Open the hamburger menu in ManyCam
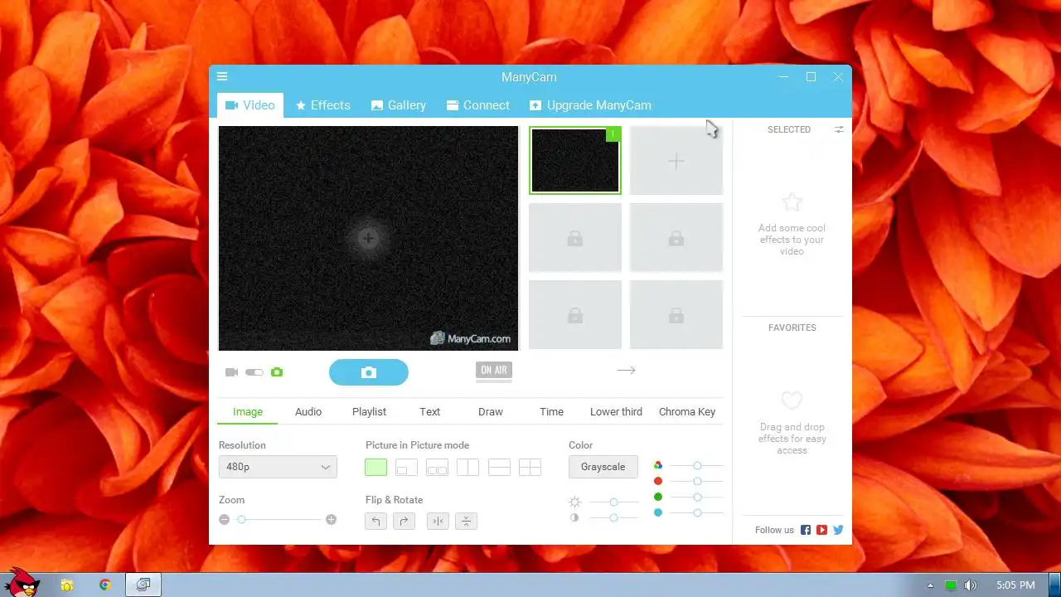1061x597 pixels. click(222, 77)
